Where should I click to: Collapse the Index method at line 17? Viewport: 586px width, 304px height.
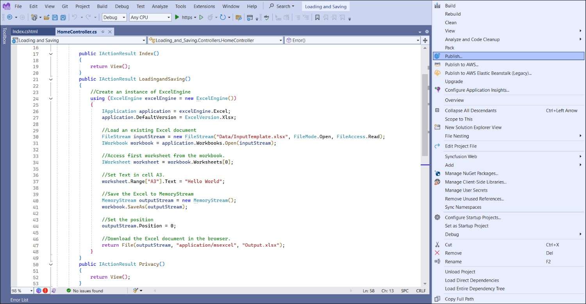[51, 54]
